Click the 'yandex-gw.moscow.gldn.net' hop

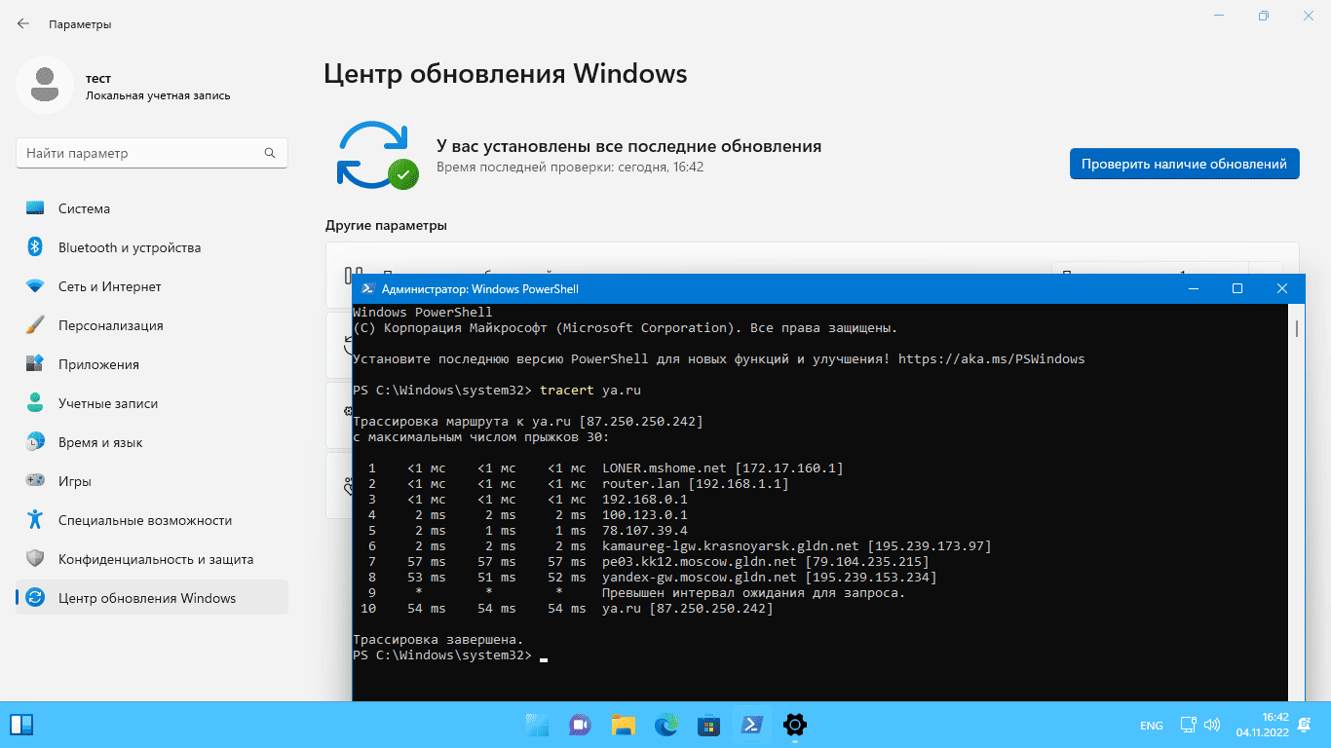point(700,577)
